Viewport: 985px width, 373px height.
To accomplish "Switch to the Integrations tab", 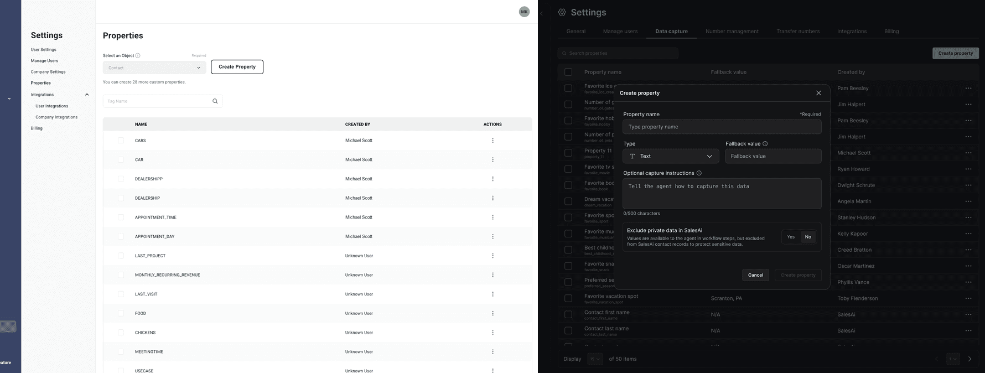I will 852,32.
